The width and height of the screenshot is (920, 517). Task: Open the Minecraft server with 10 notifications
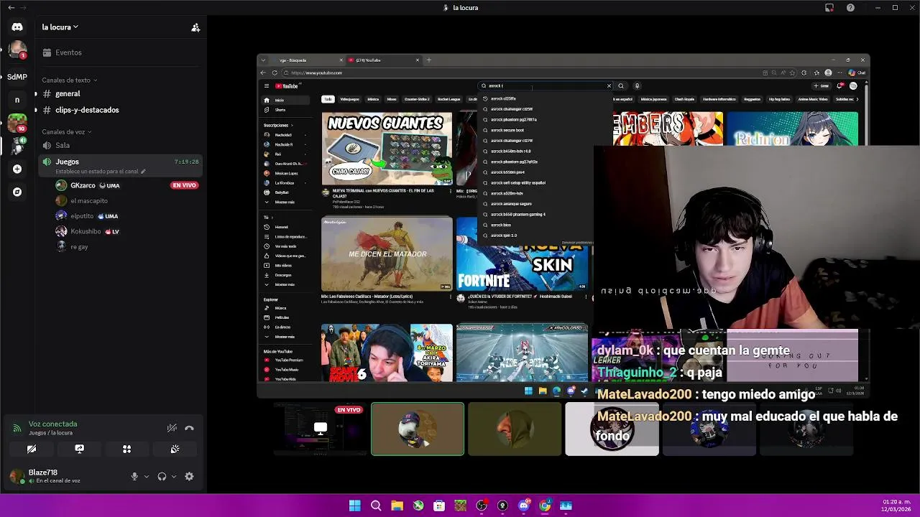click(x=17, y=123)
